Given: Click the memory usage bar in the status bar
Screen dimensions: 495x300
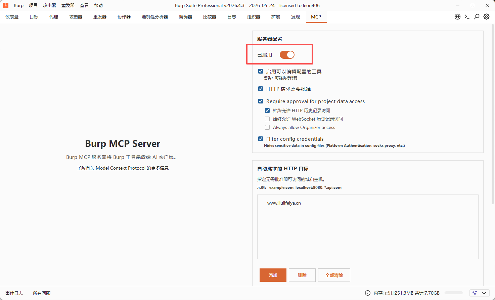Looking at the screenshot, I should [x=453, y=293].
